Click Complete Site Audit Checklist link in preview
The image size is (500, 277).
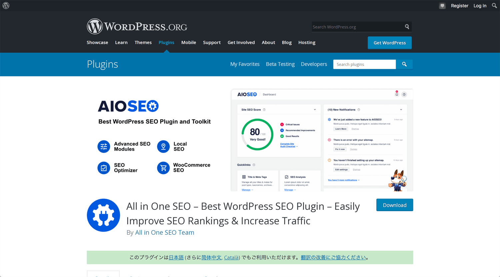click(289, 145)
